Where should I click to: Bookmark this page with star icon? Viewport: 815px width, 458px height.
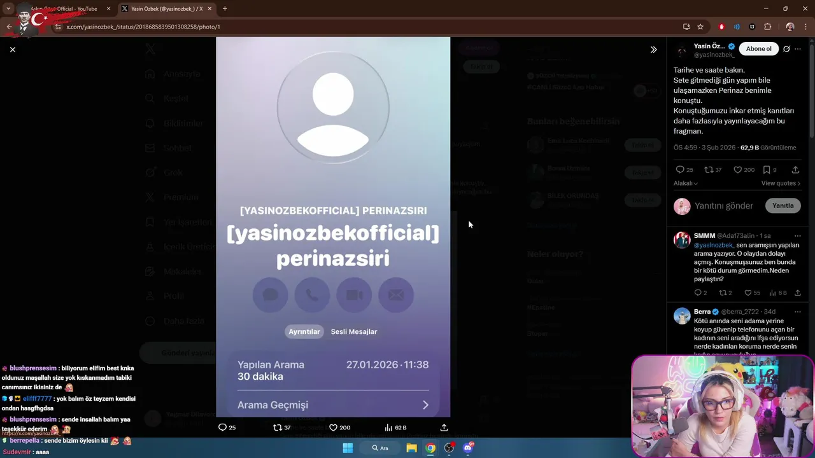[x=700, y=27]
